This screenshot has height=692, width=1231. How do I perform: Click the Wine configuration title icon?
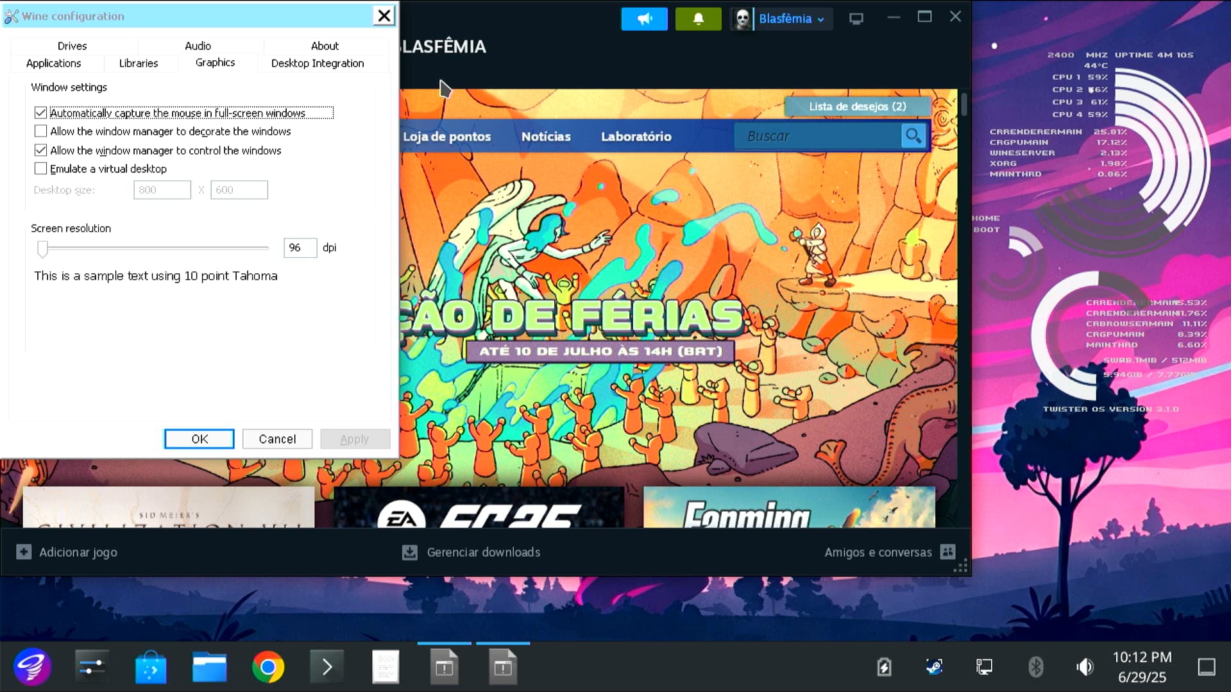(12, 16)
